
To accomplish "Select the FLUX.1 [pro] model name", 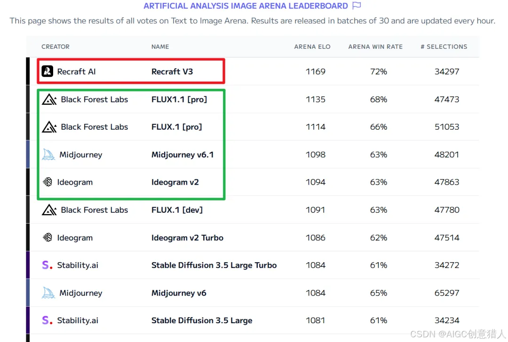I will (x=176, y=127).
